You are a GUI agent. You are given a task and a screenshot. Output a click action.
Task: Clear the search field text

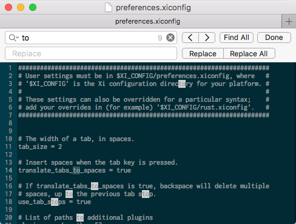pos(170,38)
